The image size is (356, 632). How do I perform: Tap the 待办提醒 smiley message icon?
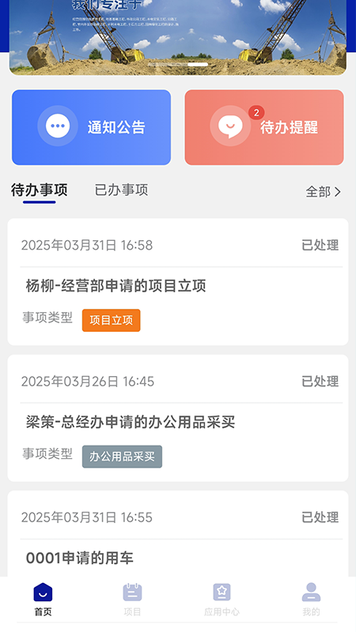(x=230, y=126)
